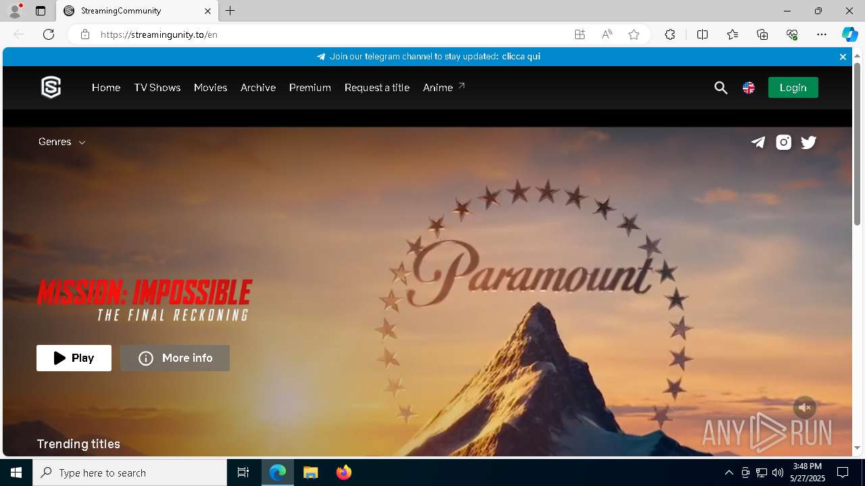Open the taskbar clock and calendar
865x486 pixels.
tap(808, 473)
